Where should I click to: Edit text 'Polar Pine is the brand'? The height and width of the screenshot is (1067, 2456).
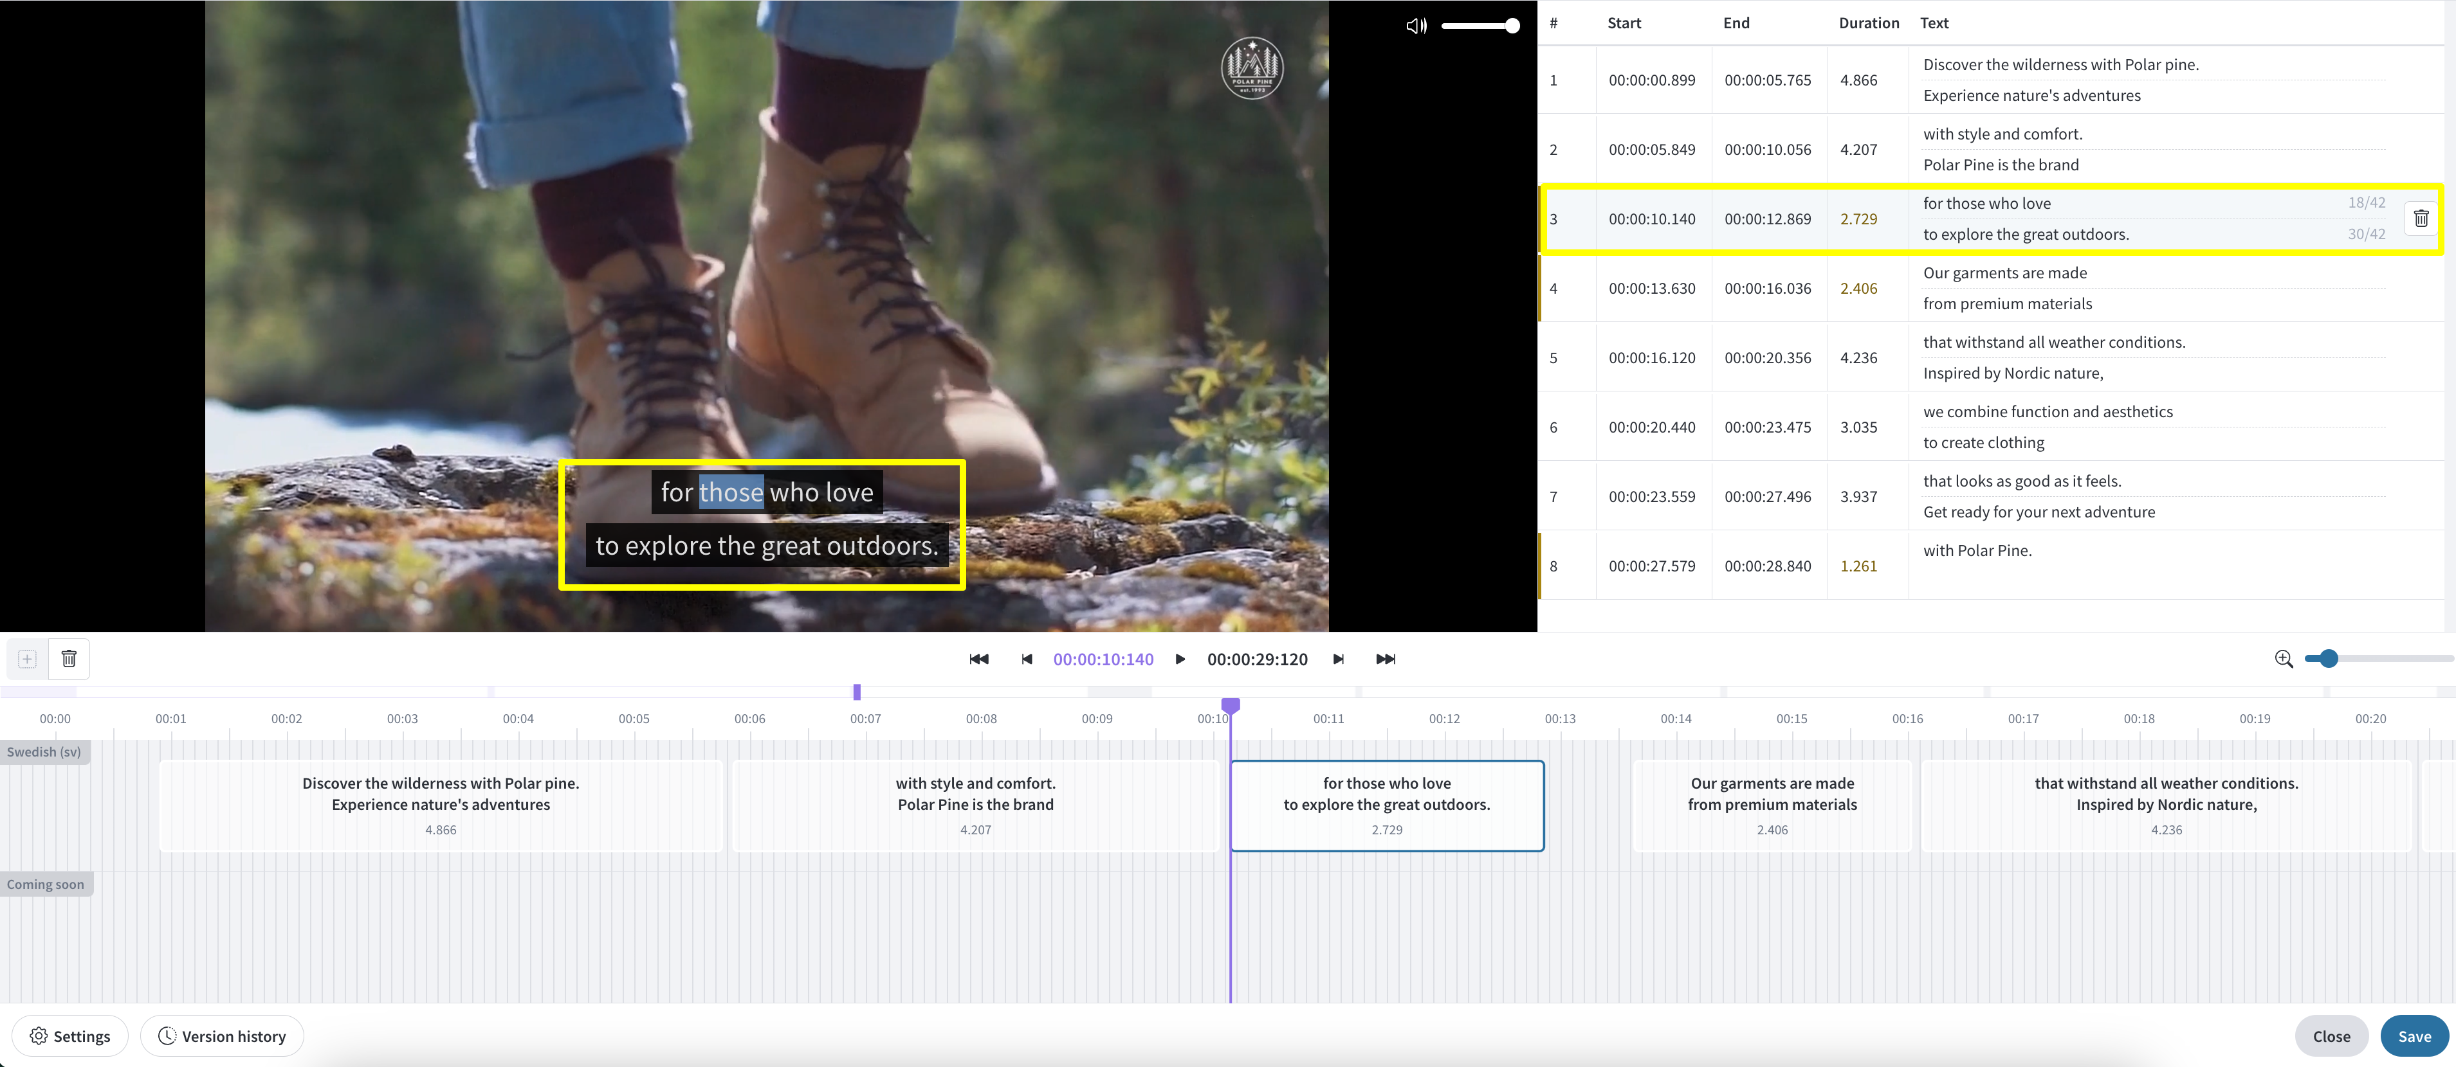pyautogui.click(x=2001, y=165)
